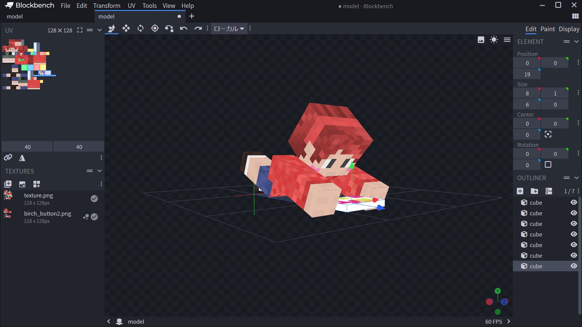Select the Move tool in toolbar
This screenshot has height=327, width=582.
126,28
